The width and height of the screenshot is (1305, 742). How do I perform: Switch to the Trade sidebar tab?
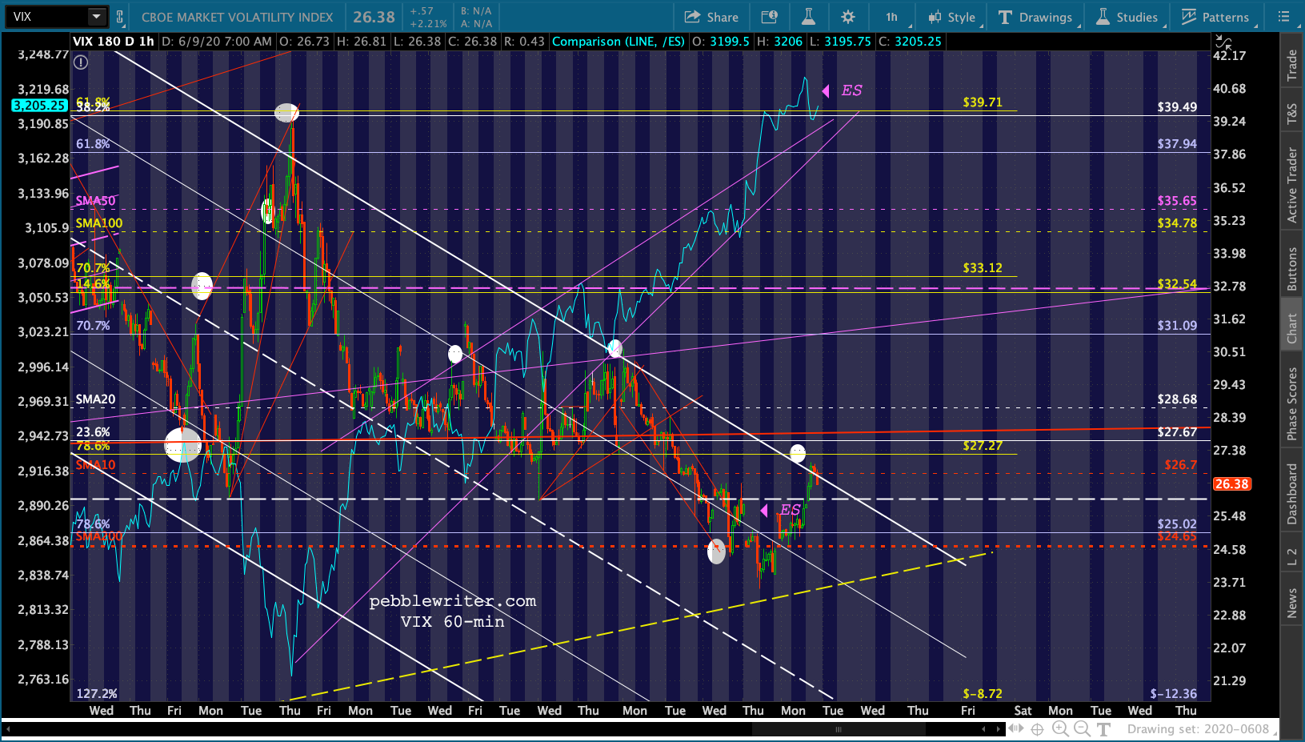(x=1292, y=65)
